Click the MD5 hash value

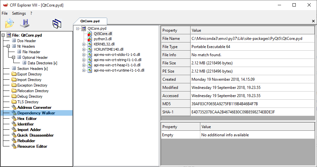[x=225, y=104]
